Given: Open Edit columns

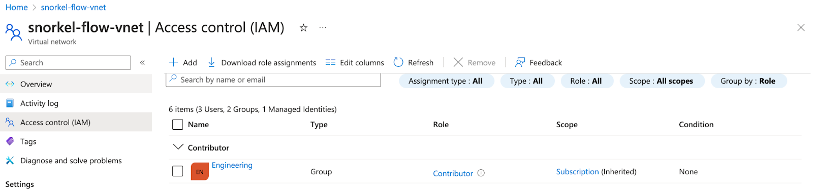Looking at the screenshot, I should click(355, 62).
